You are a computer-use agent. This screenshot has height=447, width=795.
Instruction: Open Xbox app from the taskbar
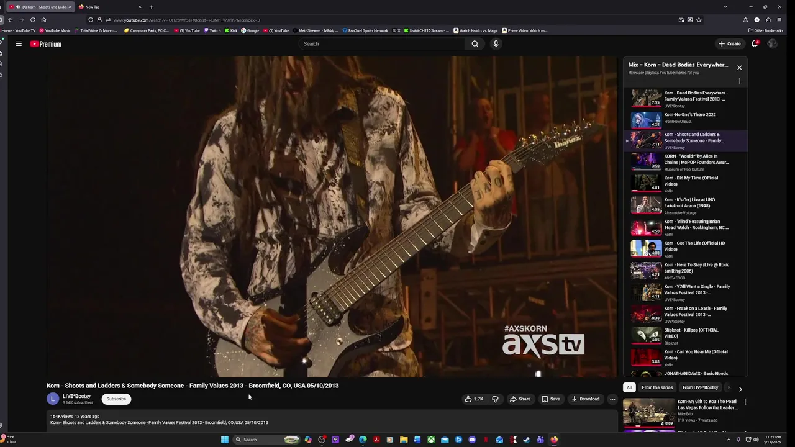[431, 440]
